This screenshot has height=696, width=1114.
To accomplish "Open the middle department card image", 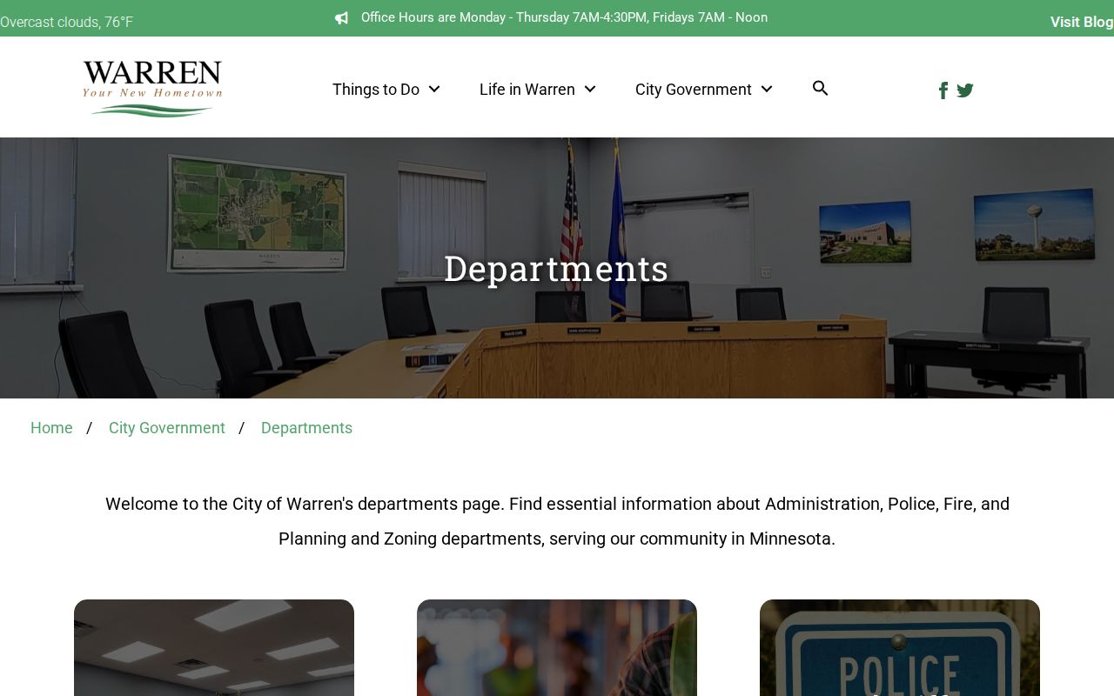I will coord(557,647).
